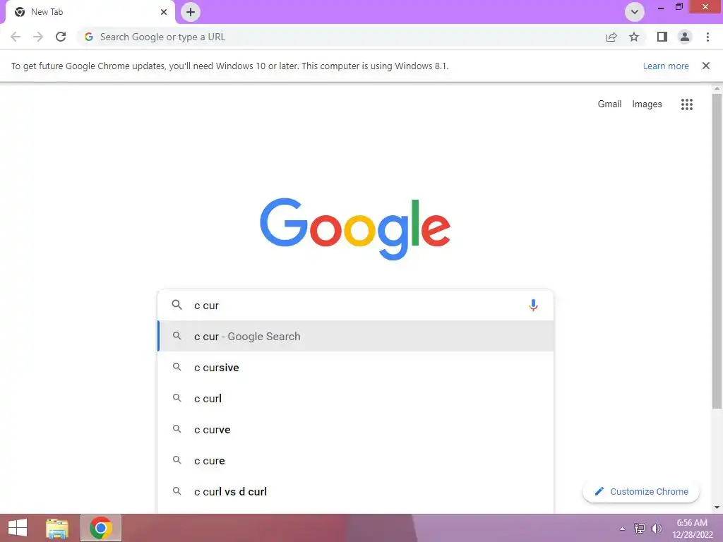Click Customize Chrome button

pyautogui.click(x=641, y=491)
